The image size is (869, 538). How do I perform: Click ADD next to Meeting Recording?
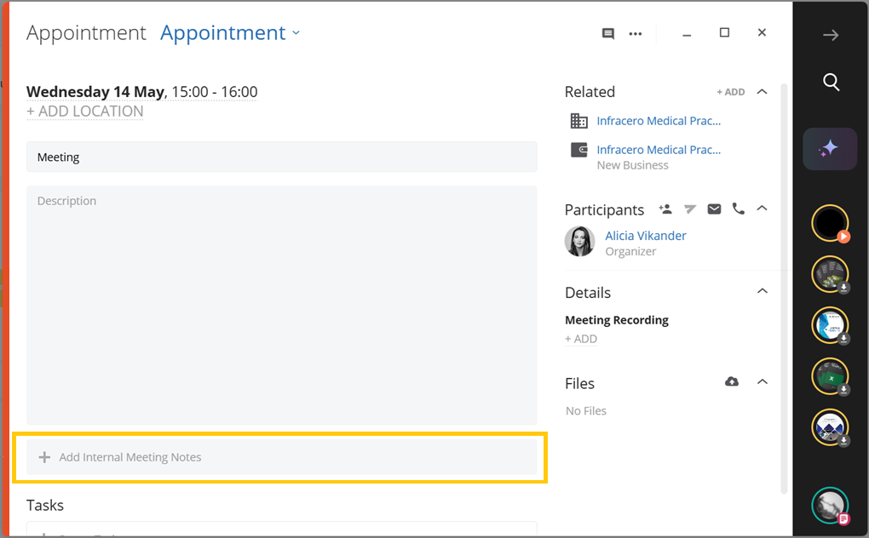pos(580,338)
